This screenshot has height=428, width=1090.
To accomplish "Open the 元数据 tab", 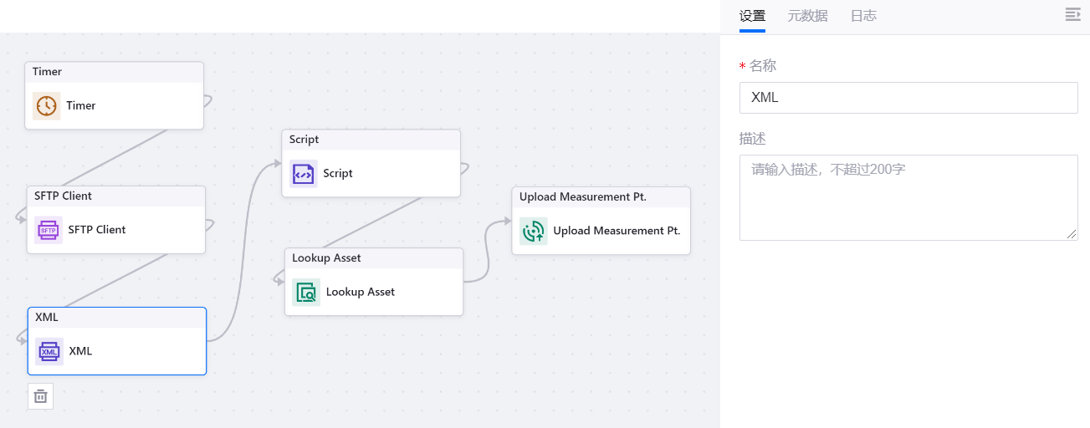I will point(807,15).
